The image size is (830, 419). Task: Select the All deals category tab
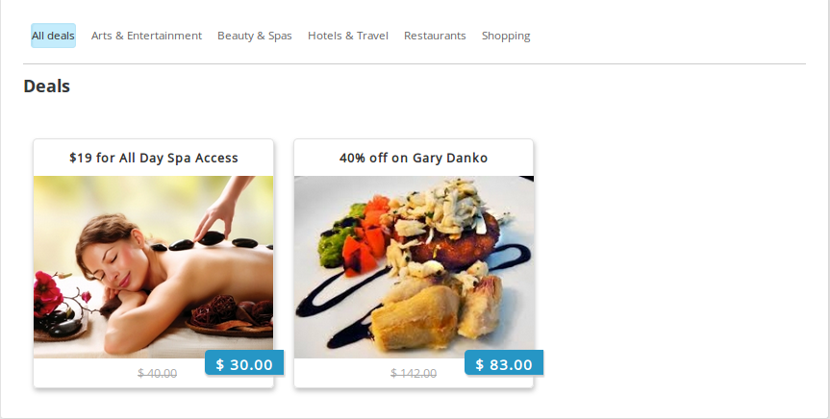coord(53,36)
